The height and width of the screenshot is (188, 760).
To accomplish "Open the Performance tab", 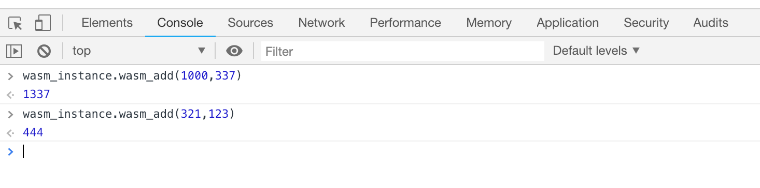I will (405, 23).
